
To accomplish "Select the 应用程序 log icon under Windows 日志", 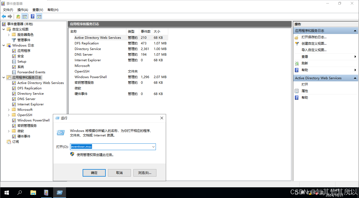I will pos(14,51).
